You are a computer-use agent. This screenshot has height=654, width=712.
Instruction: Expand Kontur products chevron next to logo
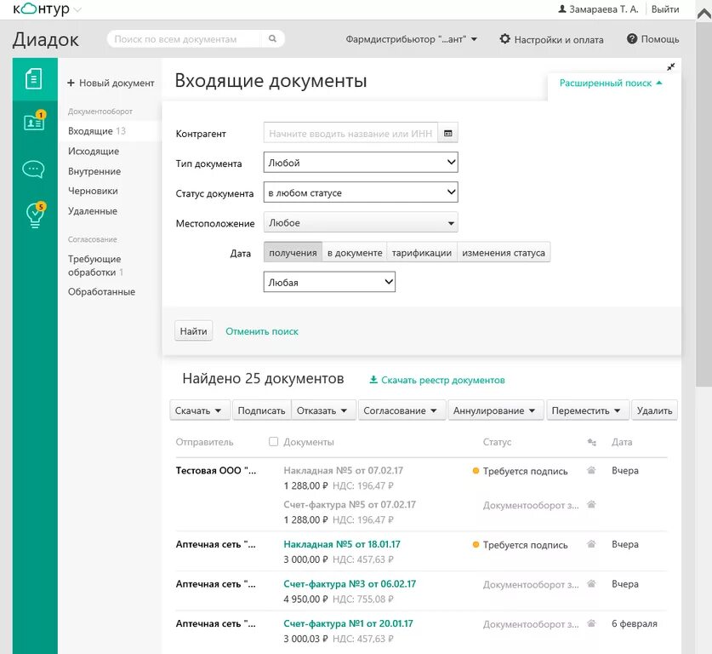tap(77, 9)
